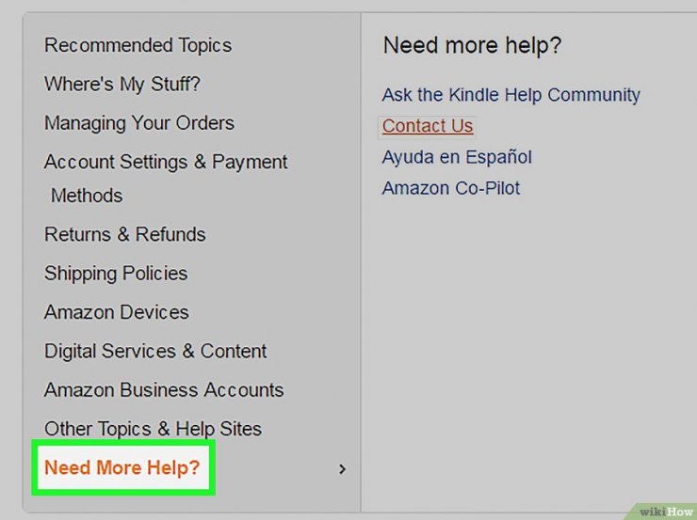Go to Shipping Policies topic
This screenshot has width=697, height=520.
click(x=116, y=274)
